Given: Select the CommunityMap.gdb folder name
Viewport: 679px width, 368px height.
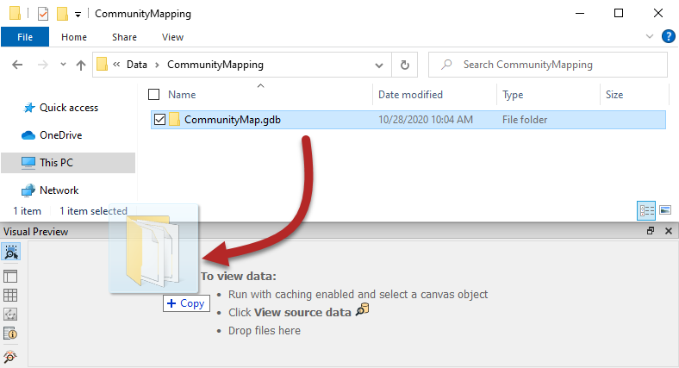Looking at the screenshot, I should [233, 120].
